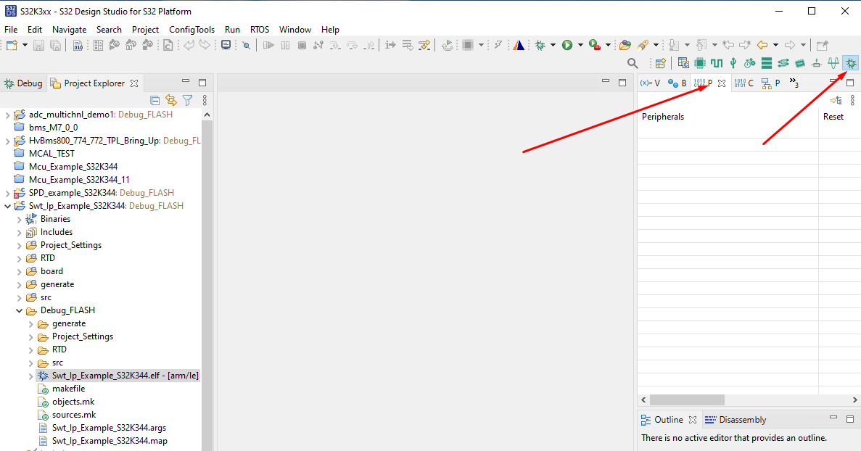Viewport: 861px width, 451px height.
Task: Open the RTOS menu
Action: (x=260, y=30)
